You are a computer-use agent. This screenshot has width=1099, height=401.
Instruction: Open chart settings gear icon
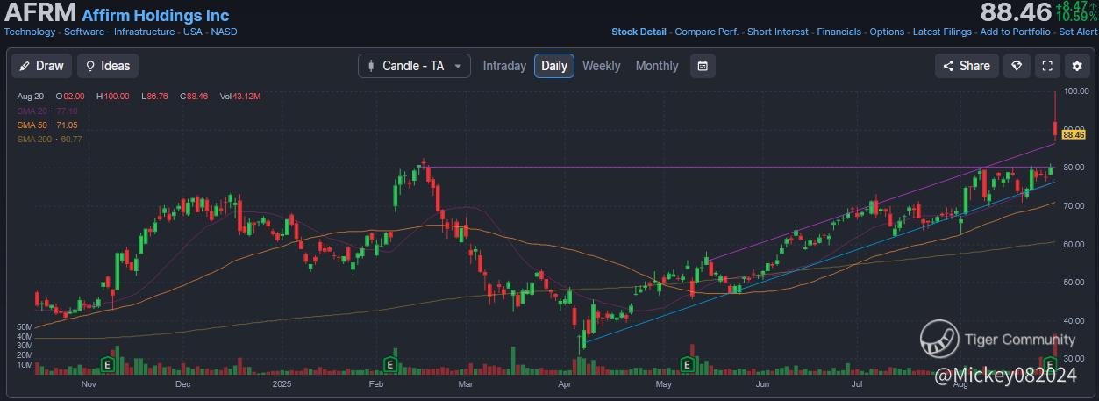1076,66
